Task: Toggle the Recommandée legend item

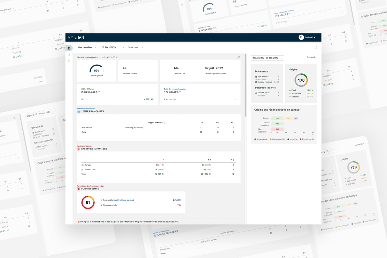Action: click(277, 139)
